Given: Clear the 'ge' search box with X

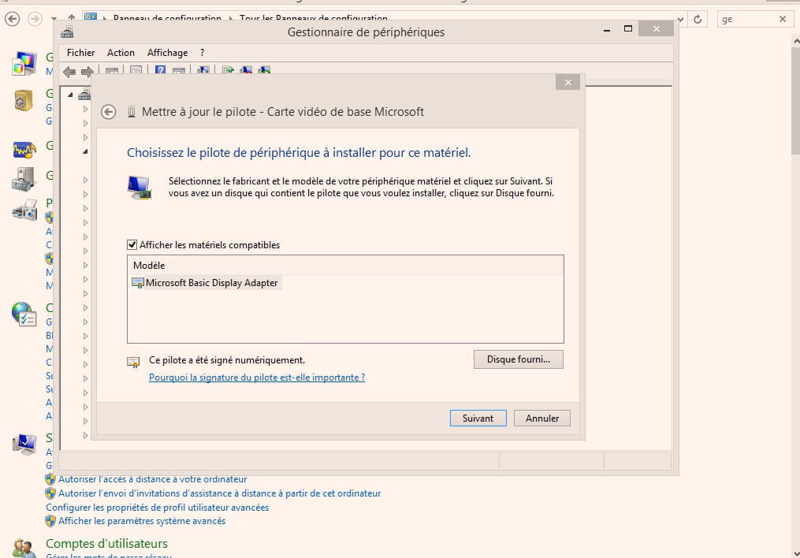Looking at the screenshot, I should (783, 19).
